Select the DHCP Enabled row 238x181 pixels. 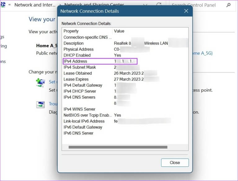click(x=125, y=55)
